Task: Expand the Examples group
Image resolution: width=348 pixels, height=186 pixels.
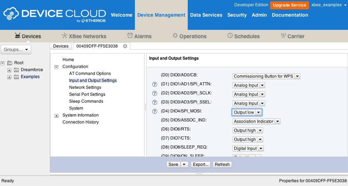Action: coord(9,77)
